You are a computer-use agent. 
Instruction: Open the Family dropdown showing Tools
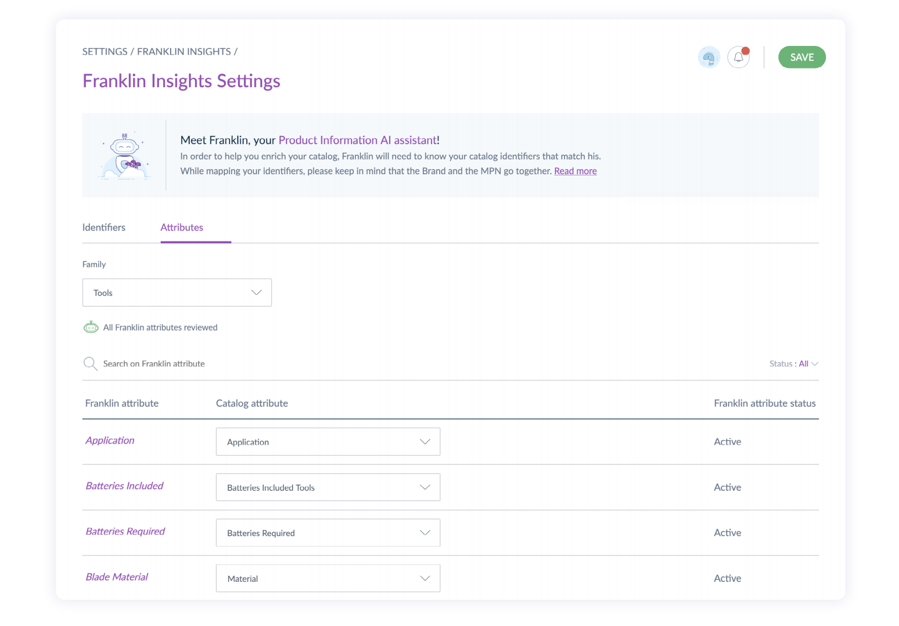tap(177, 293)
